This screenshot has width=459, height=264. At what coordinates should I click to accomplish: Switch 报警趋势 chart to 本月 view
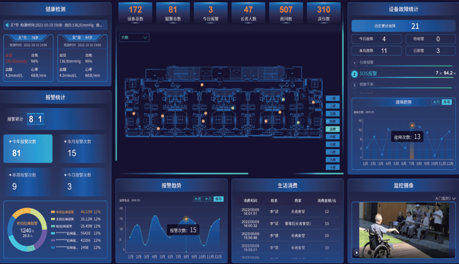coord(208,199)
